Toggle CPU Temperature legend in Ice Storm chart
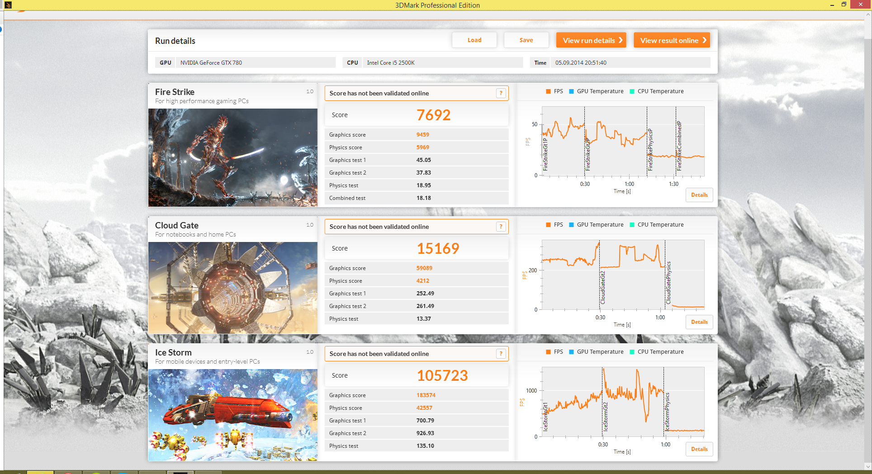This screenshot has width=872, height=474. click(x=657, y=352)
